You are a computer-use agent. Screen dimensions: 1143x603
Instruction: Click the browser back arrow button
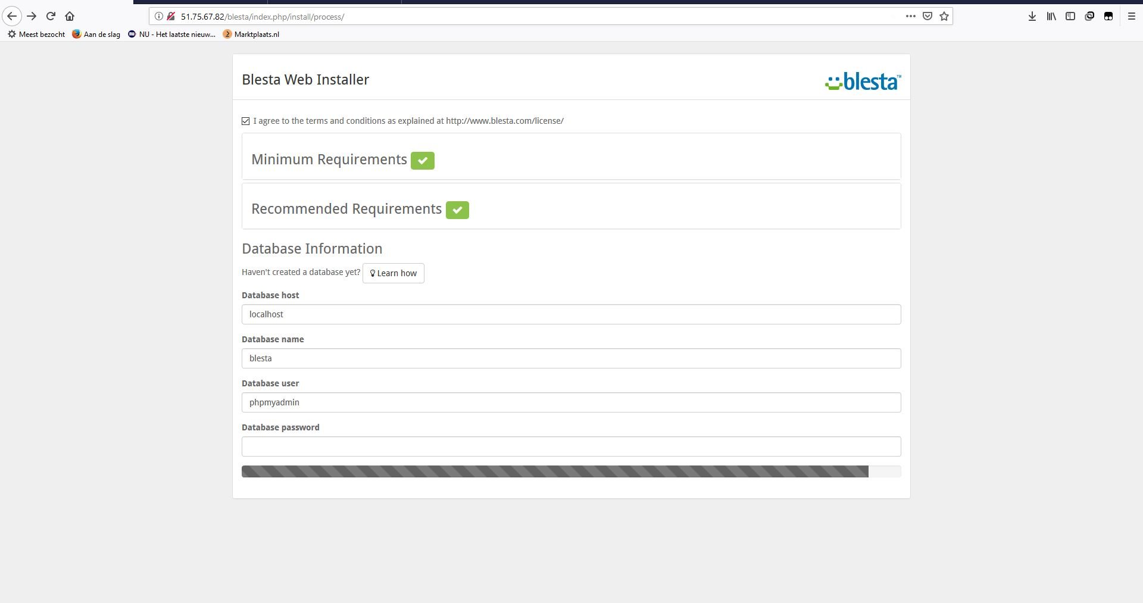coord(12,16)
